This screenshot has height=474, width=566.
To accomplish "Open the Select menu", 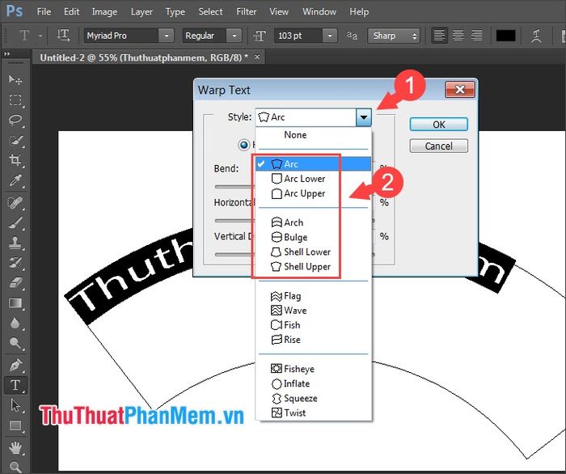I will point(210,11).
